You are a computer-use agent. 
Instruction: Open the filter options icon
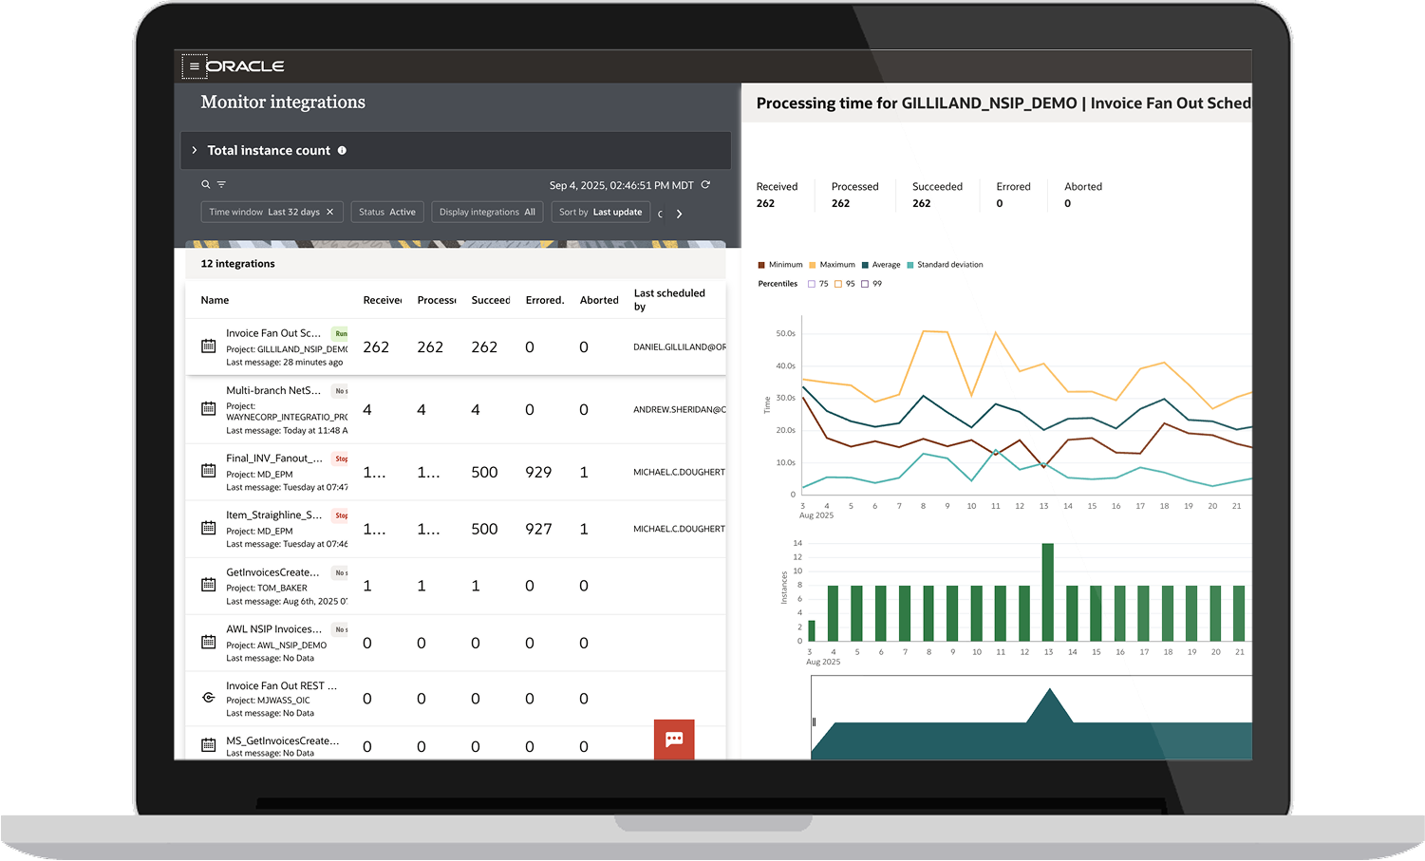221,184
